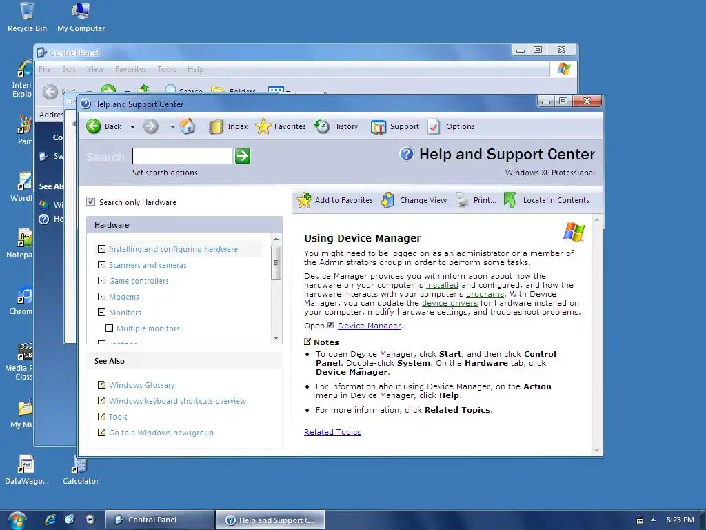Screen dimensions: 706x530
Task: Open the Back history dropdown arrow
Action: pos(132,127)
